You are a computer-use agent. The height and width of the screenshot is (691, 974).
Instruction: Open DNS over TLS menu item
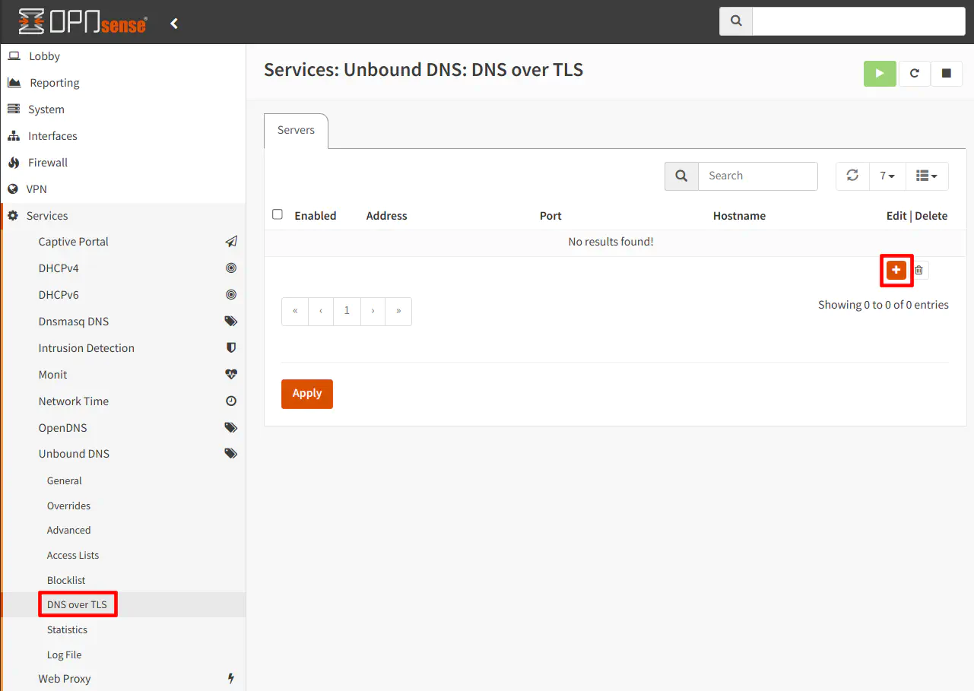coord(78,605)
